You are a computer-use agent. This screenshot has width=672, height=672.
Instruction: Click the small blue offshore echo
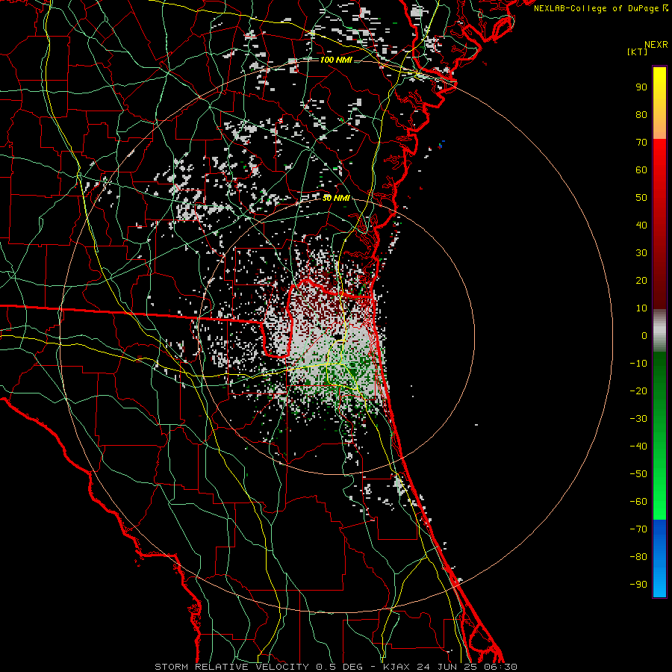441,144
